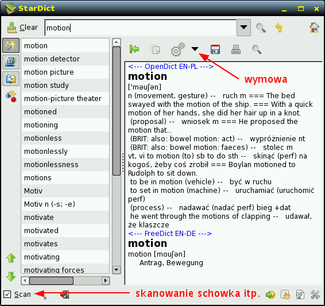This screenshot has width=325, height=306.
Task: Click the gears pronounce icon
Action: (177, 49)
